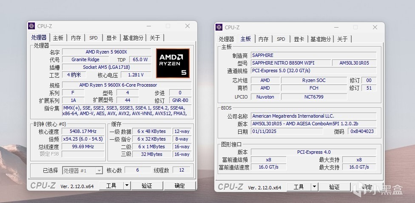Minimize the left CPU-Z window
The width and height of the screenshot is (415, 203).
click(149, 26)
